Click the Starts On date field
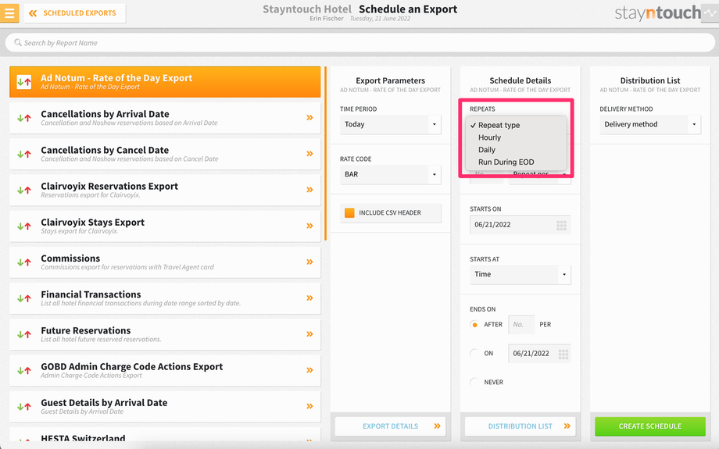 (520, 225)
